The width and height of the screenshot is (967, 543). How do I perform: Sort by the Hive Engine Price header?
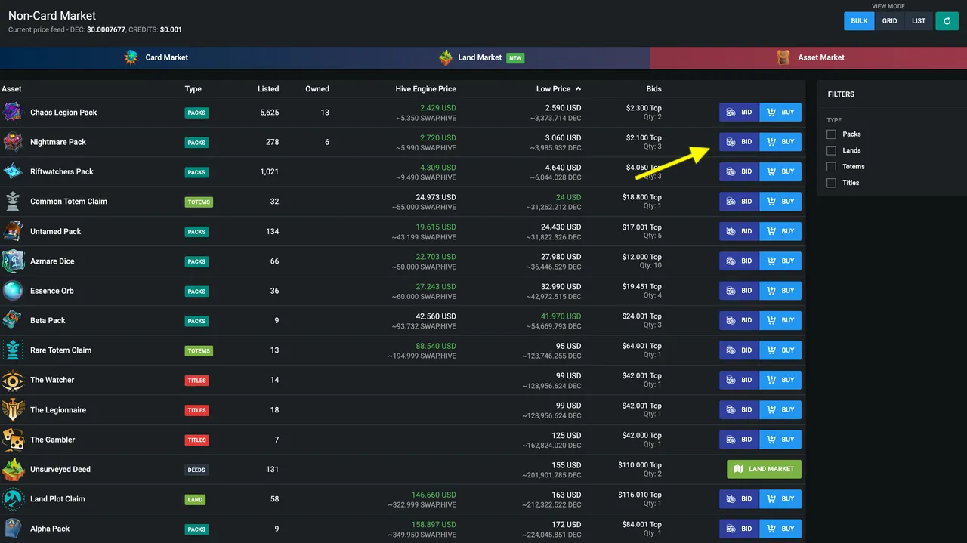coord(425,89)
